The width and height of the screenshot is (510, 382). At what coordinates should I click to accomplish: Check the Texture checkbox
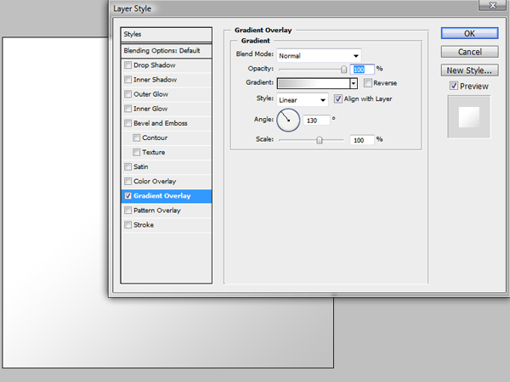coord(136,152)
